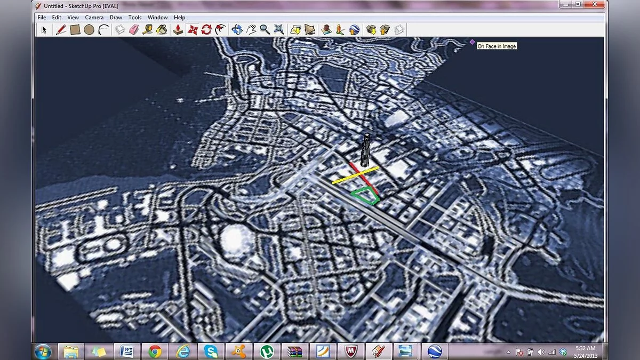Open the Tools menu
This screenshot has width=640, height=360.
(x=135, y=18)
